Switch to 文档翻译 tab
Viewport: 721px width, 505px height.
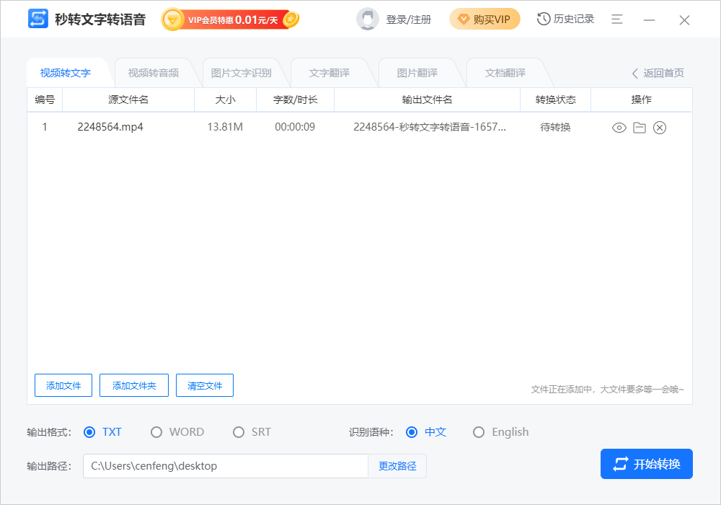[x=505, y=73]
